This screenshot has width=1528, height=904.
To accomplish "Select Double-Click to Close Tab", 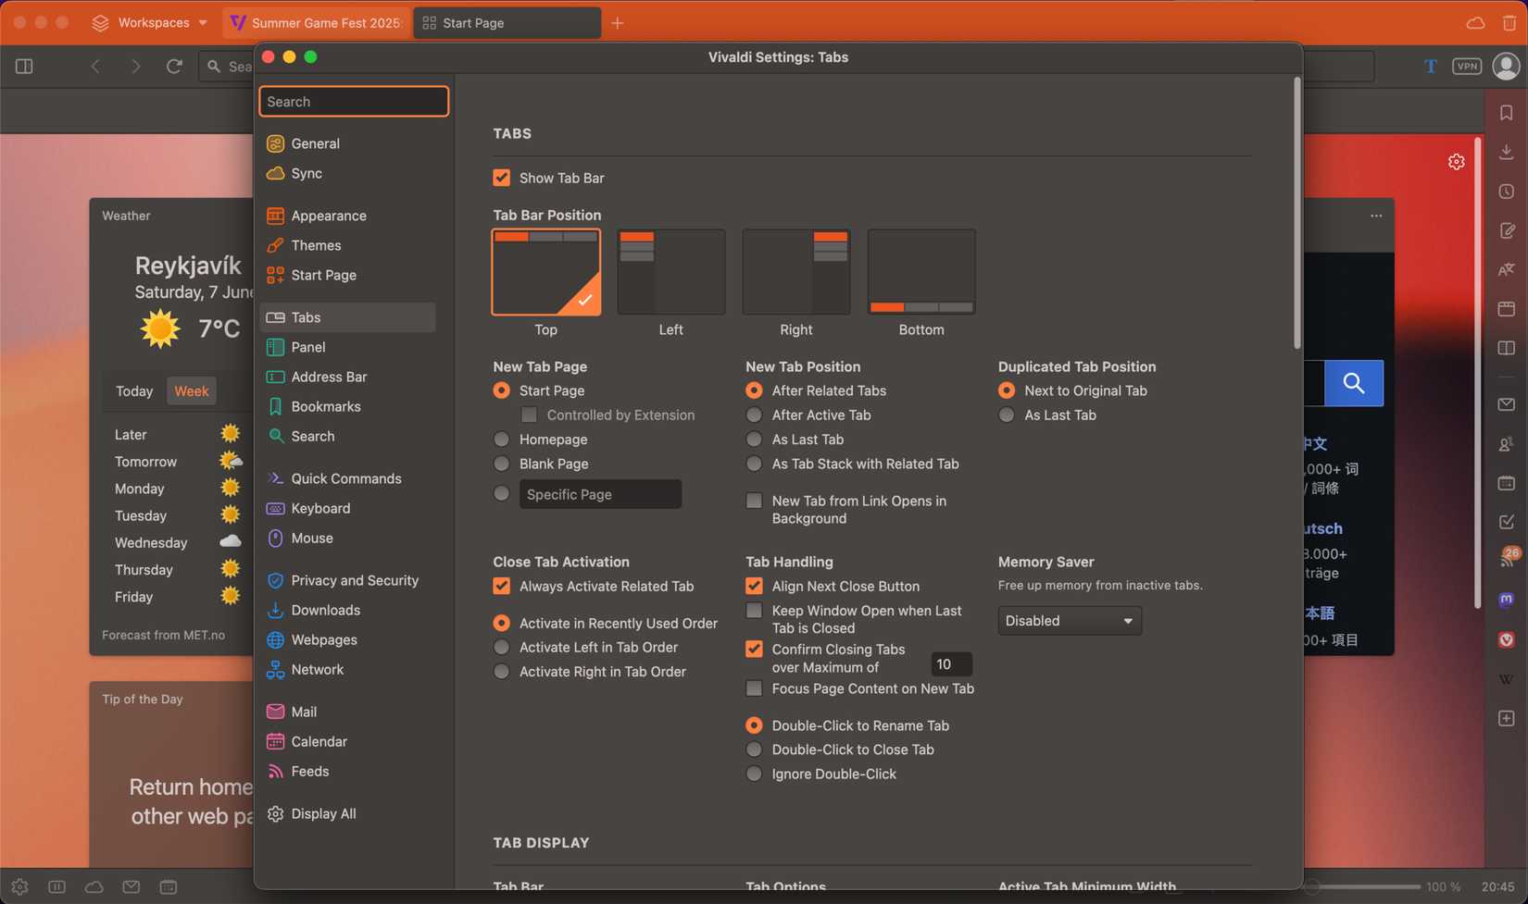I will (755, 749).
